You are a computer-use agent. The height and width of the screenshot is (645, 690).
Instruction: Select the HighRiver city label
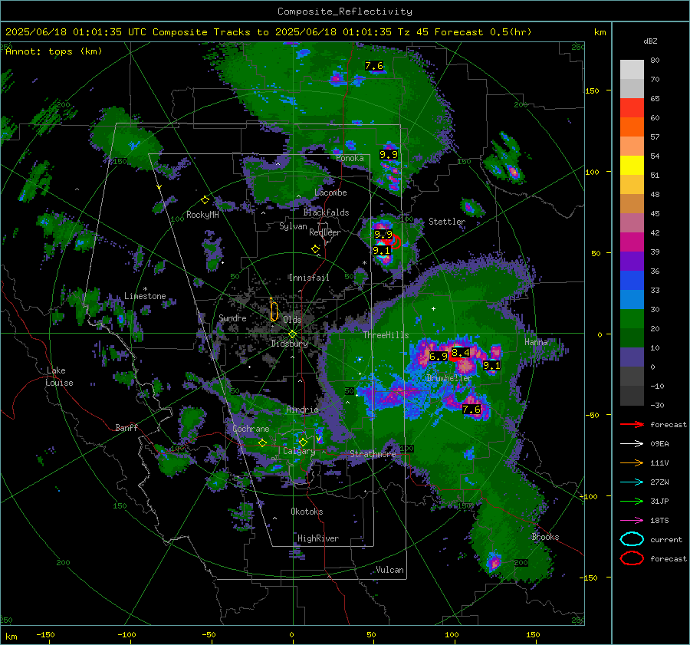pyautogui.click(x=317, y=538)
